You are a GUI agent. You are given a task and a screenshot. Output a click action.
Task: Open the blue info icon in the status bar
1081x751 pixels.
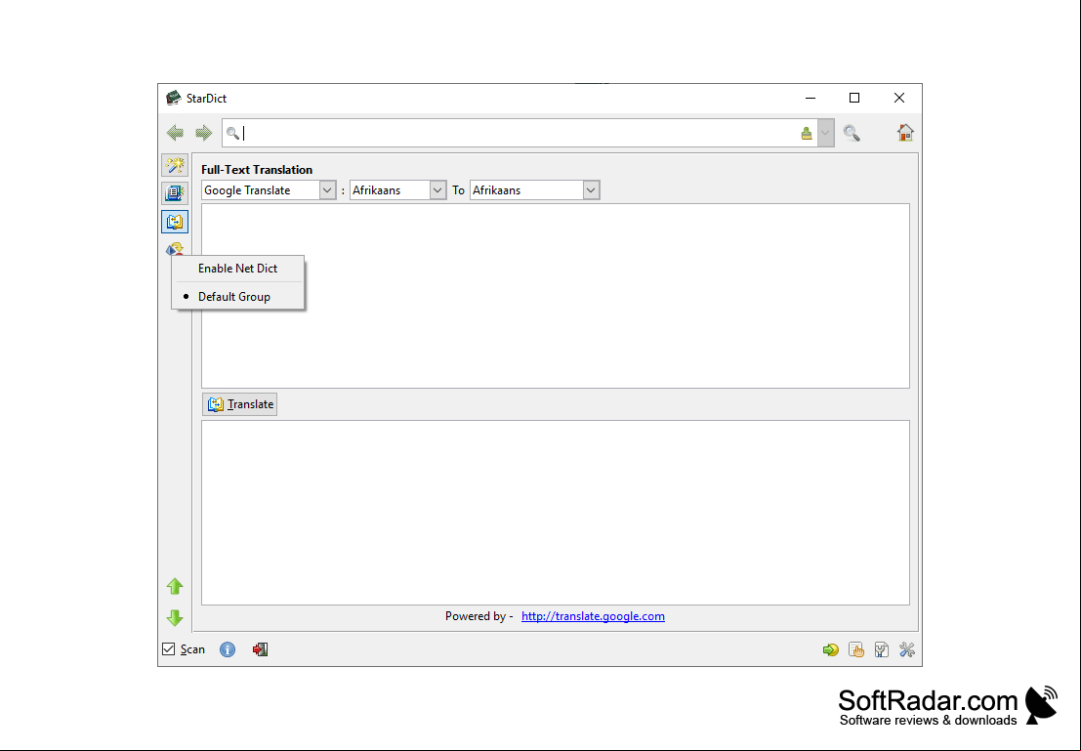[x=228, y=649]
